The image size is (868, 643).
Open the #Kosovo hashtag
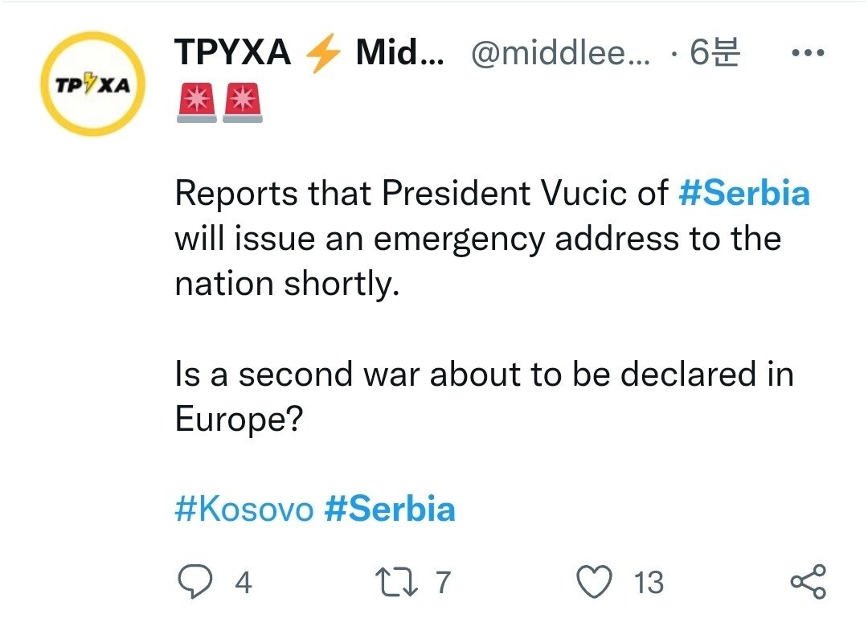click(244, 509)
